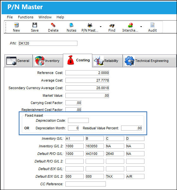The height and width of the screenshot is (190, 177).
Task: Click the P/N Mast... print icon
Action: pos(90,25)
